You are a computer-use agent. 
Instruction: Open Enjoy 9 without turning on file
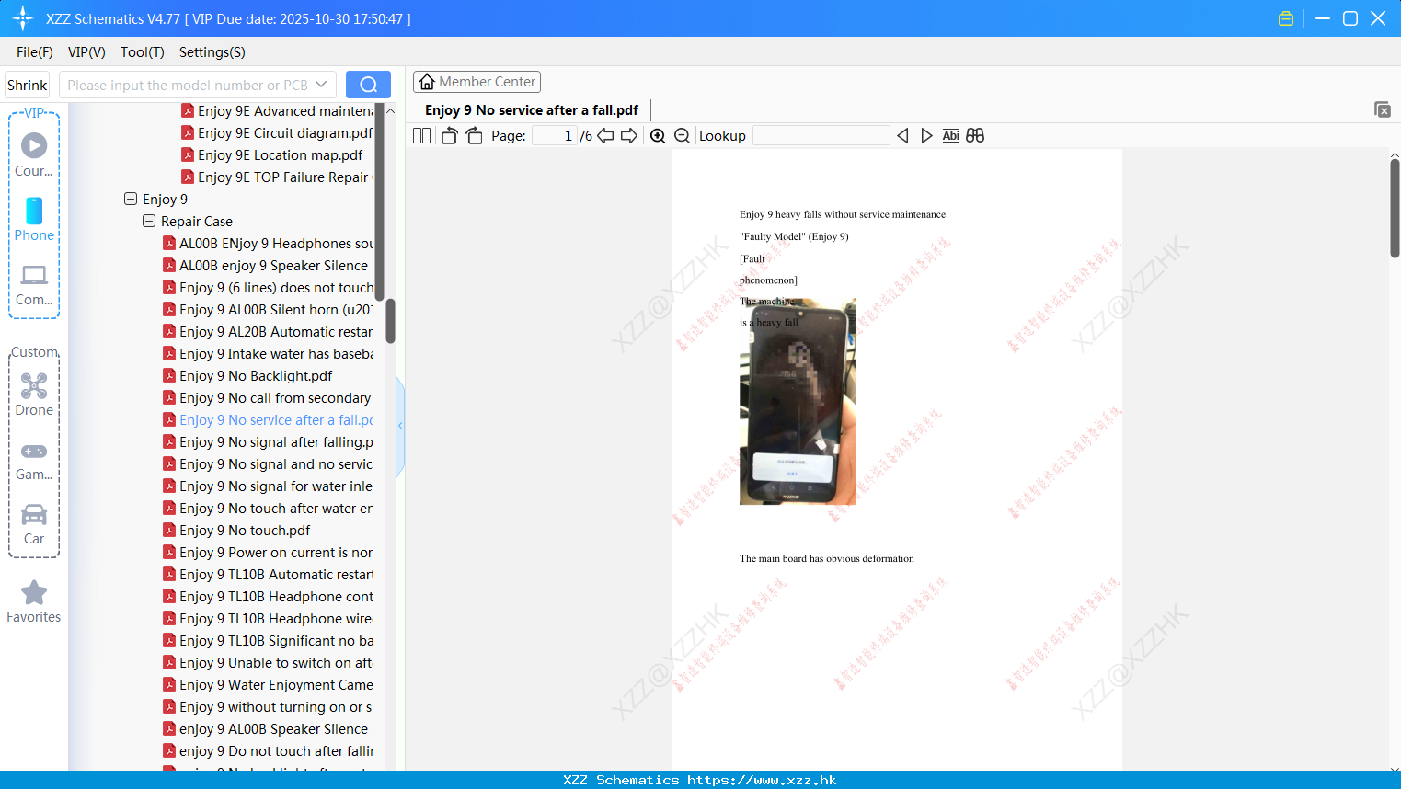(x=268, y=707)
